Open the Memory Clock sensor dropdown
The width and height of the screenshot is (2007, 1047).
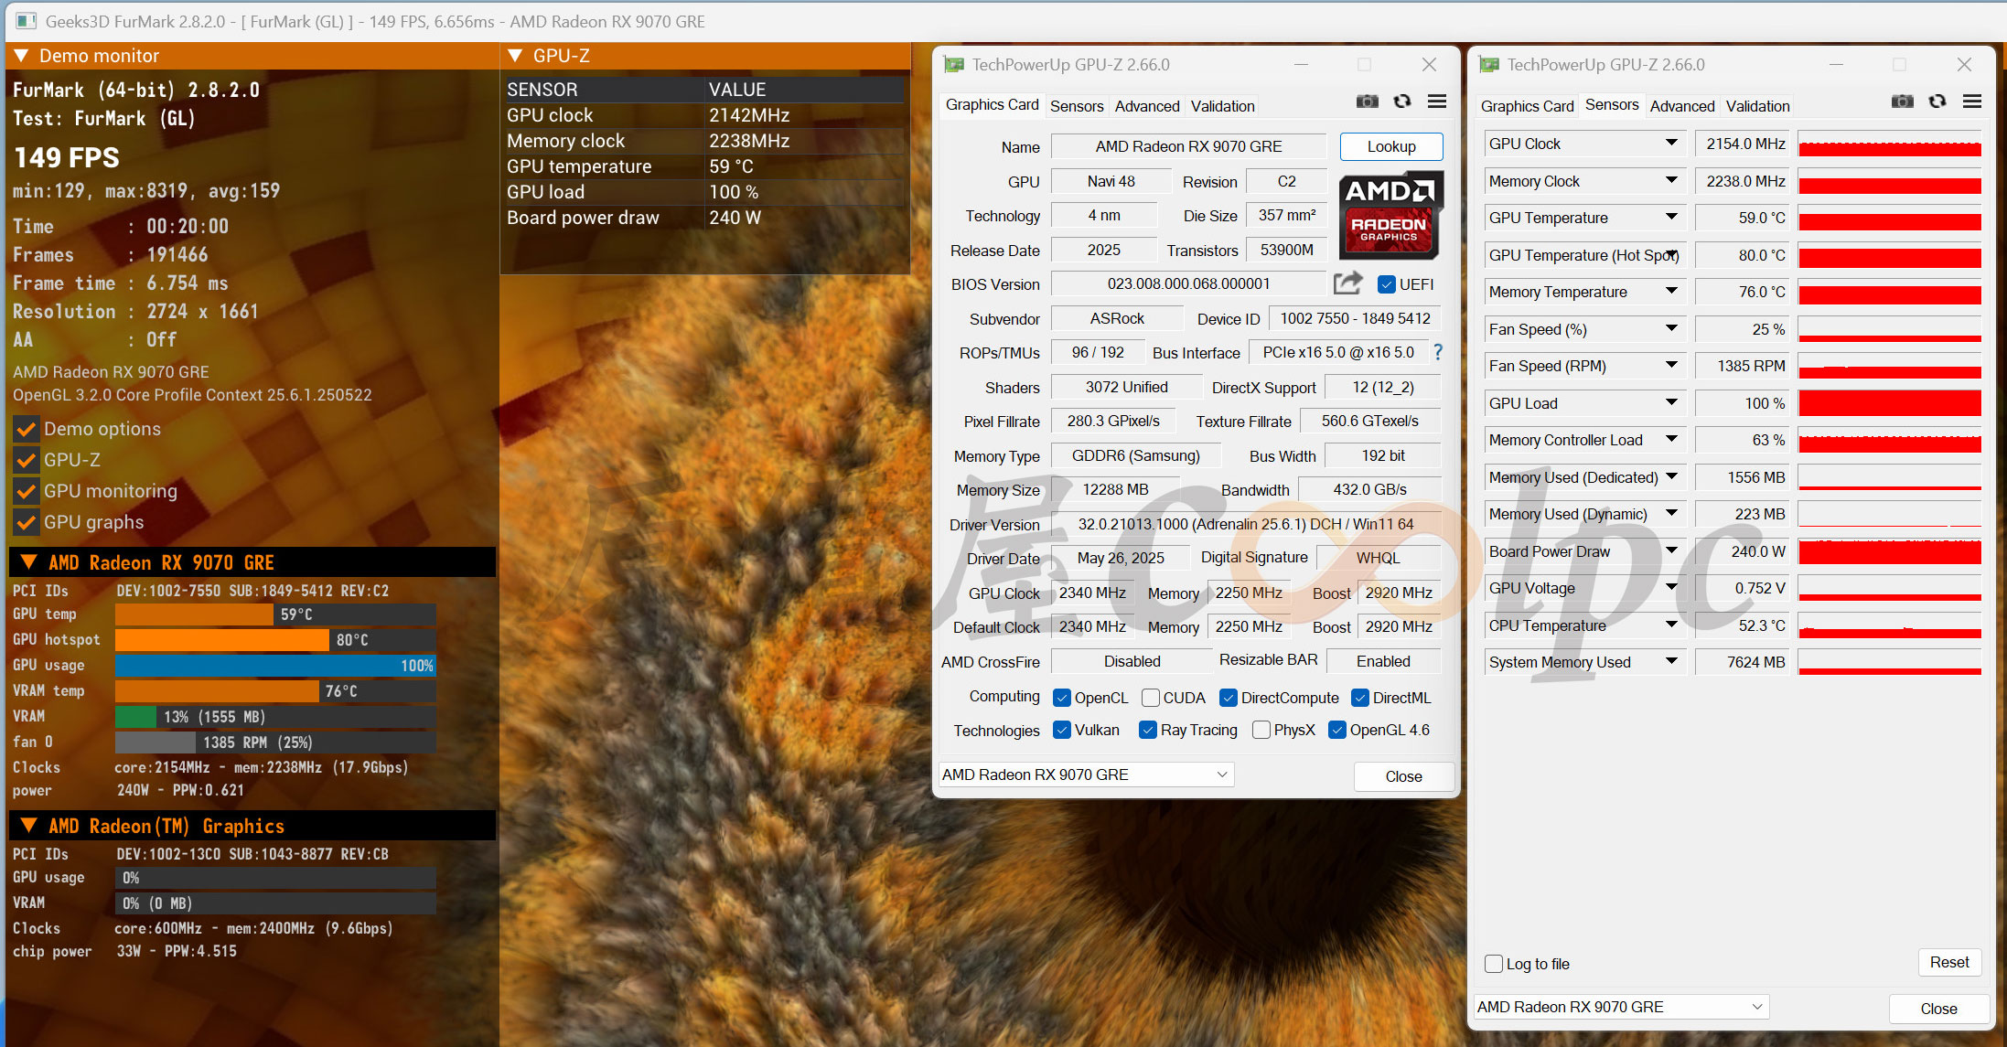click(1671, 180)
